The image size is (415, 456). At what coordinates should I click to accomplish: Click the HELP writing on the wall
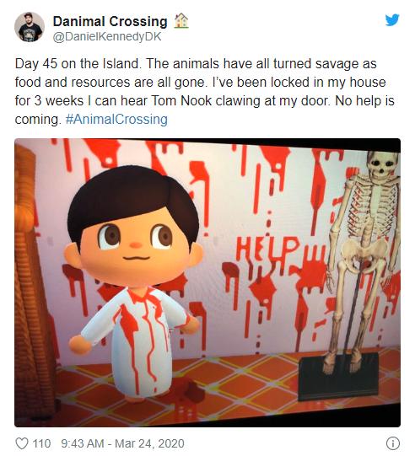coord(267,248)
